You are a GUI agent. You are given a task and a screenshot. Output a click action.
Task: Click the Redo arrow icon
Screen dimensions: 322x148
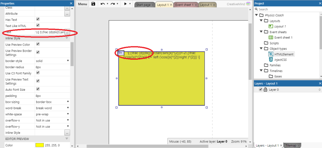(113, 4)
